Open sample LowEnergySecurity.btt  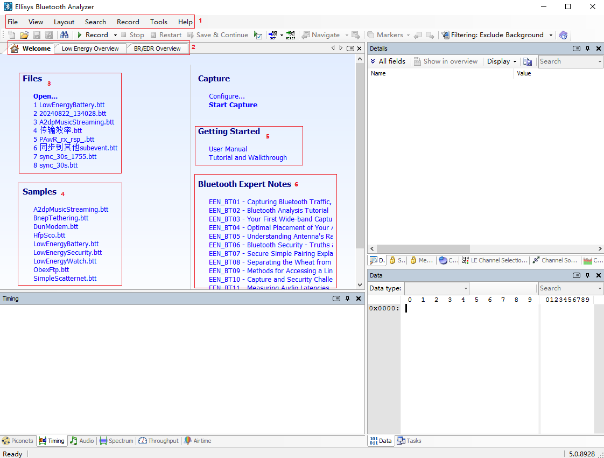click(67, 253)
